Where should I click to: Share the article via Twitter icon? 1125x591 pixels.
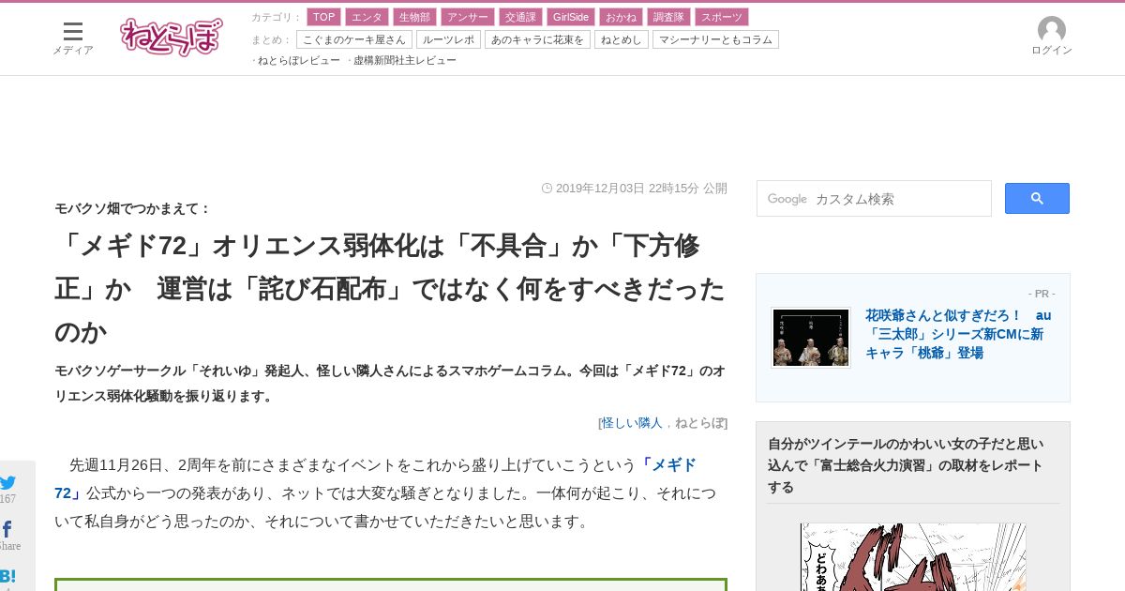(x=7, y=483)
